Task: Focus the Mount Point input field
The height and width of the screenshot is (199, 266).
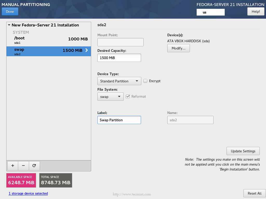Action: 121,42
